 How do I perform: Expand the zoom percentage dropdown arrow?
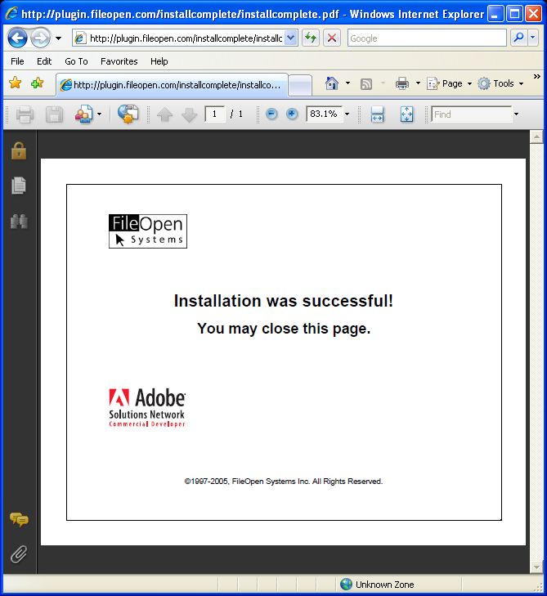pos(347,114)
